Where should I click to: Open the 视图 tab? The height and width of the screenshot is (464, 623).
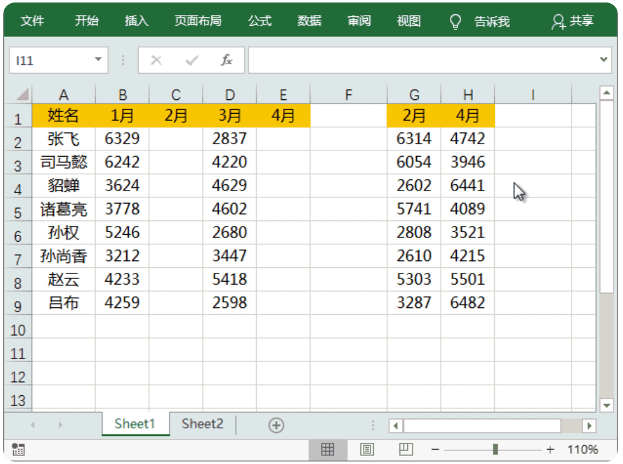tap(409, 21)
